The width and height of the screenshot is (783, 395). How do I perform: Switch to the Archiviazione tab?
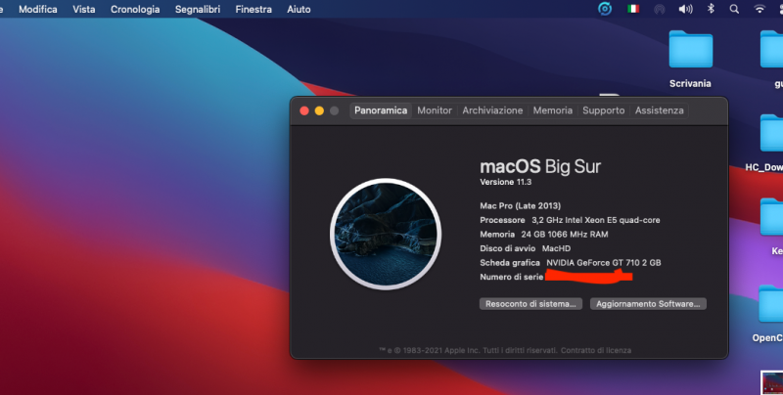click(492, 110)
